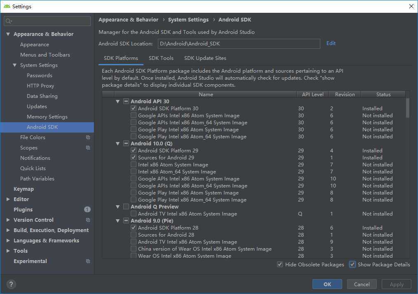Select Quick Lists in the sidebar

(33, 168)
